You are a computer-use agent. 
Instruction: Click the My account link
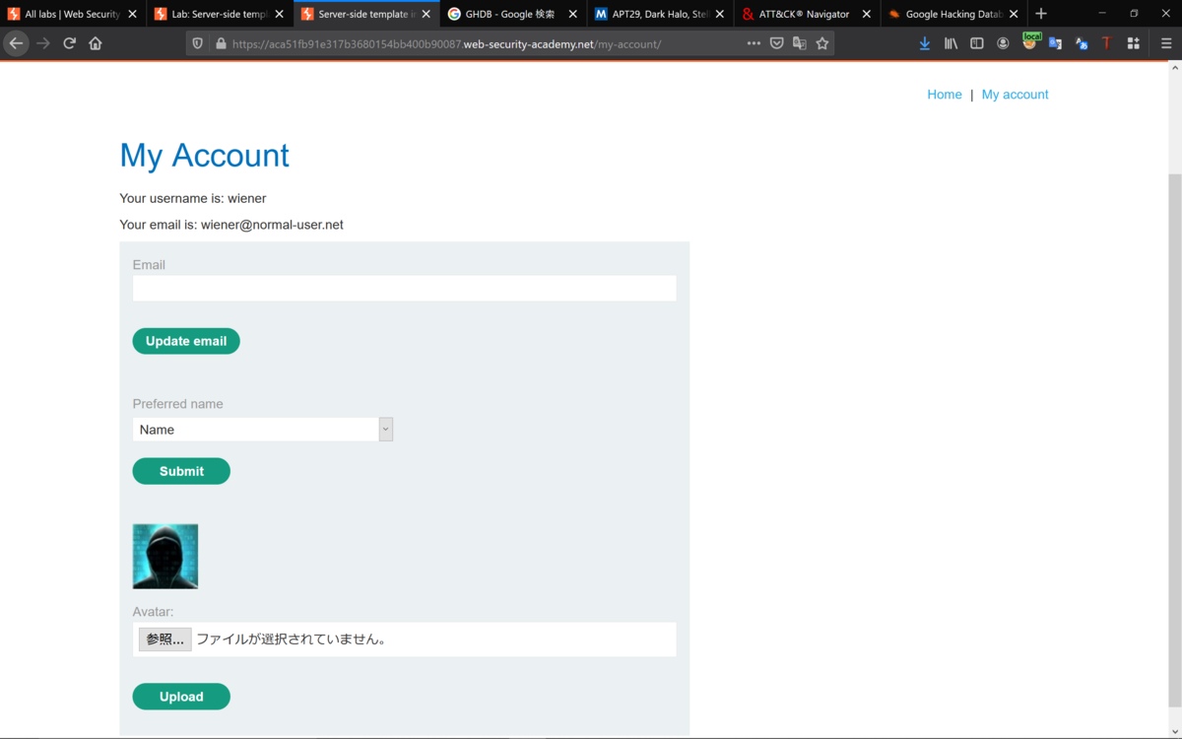[x=1015, y=95]
